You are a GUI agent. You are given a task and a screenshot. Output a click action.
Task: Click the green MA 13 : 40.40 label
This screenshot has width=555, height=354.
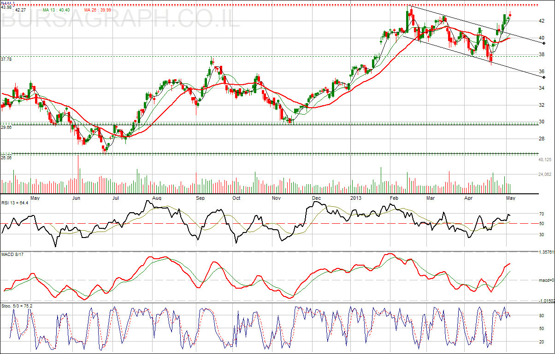(x=57, y=10)
